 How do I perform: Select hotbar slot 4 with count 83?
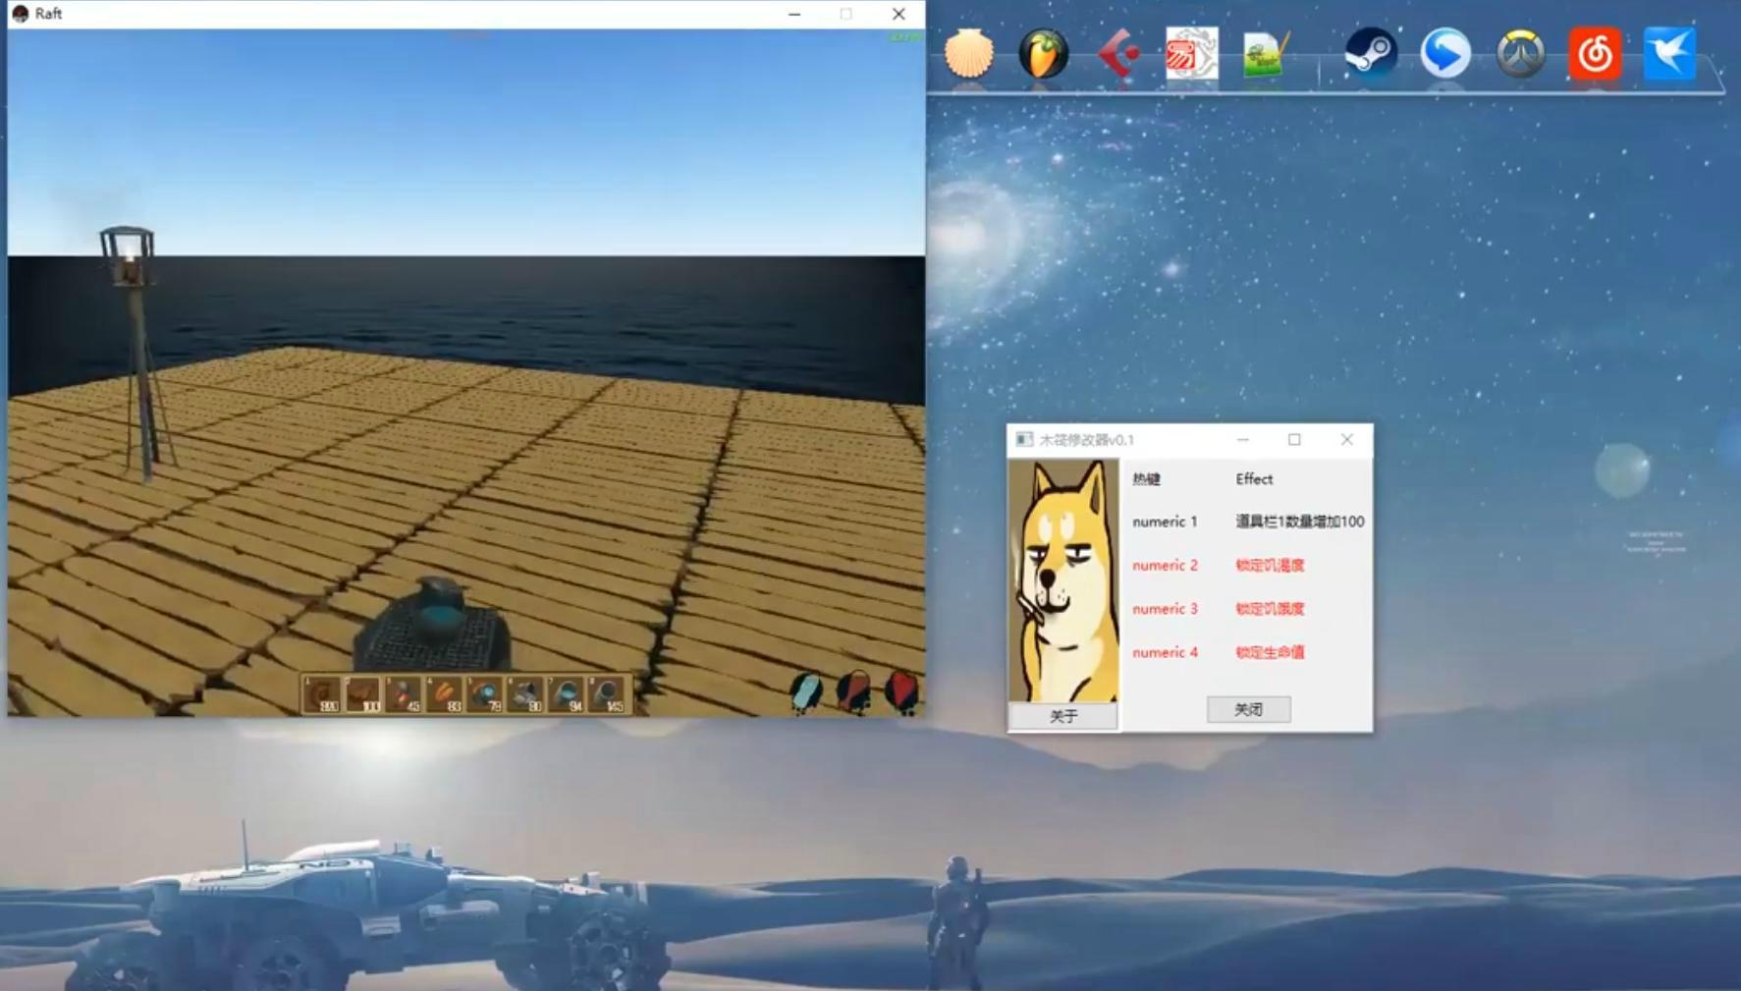pos(444,694)
